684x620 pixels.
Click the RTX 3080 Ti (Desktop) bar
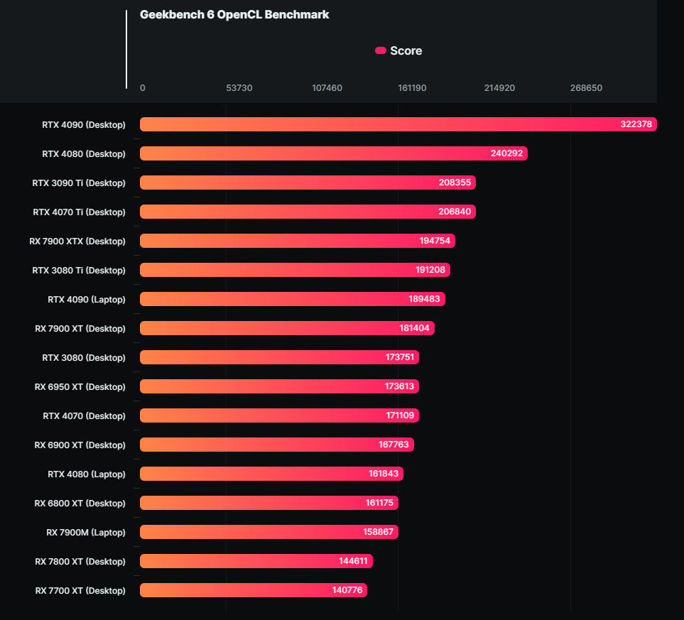pos(295,270)
